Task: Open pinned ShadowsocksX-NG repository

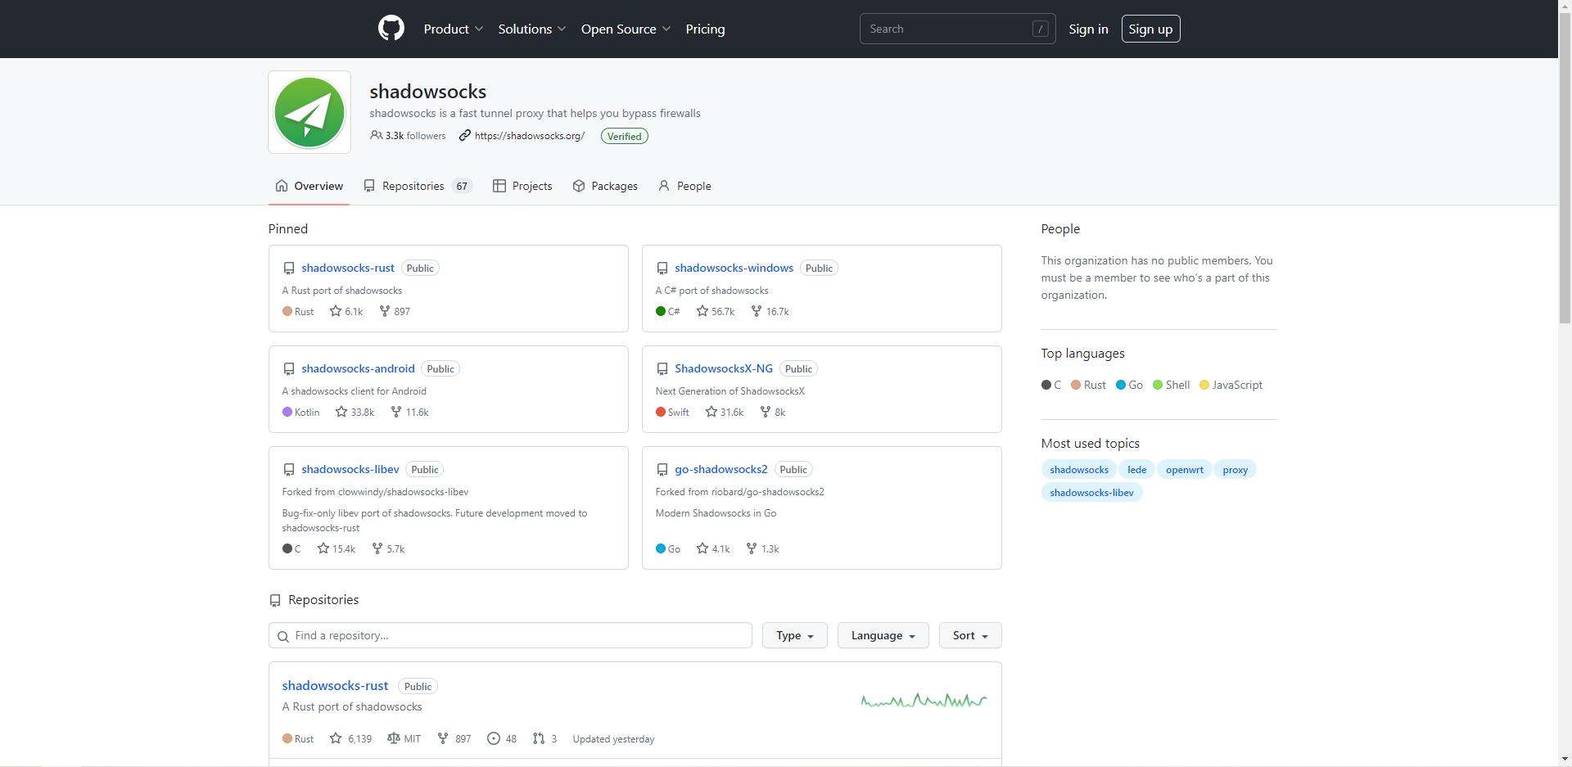Action: coord(723,368)
